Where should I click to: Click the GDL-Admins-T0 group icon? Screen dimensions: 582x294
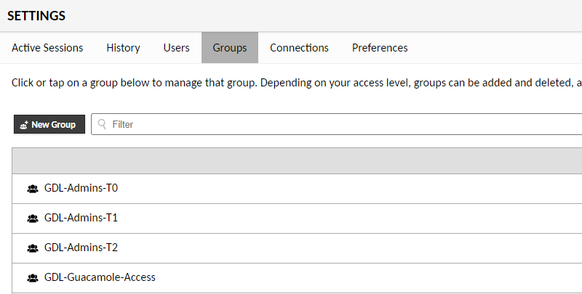[32, 189]
